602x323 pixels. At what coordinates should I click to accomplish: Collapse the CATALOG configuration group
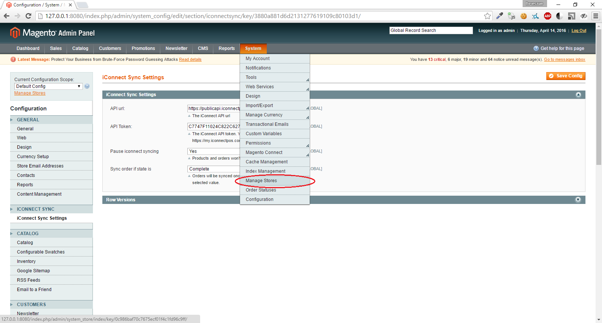51,234
